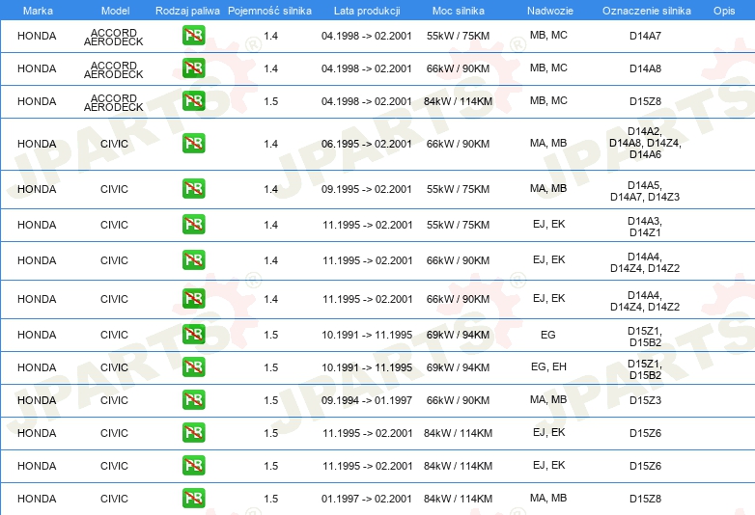
Task: Select the D14A3, D14Z1 engine cell
Action: (x=645, y=227)
